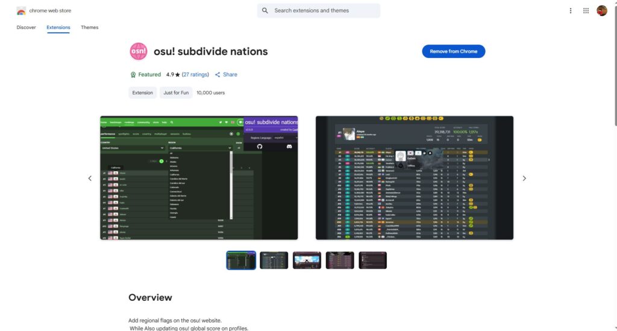The height and width of the screenshot is (331, 617).
Task: Open the second large rankings screenshot
Action: pyautogui.click(x=415, y=177)
